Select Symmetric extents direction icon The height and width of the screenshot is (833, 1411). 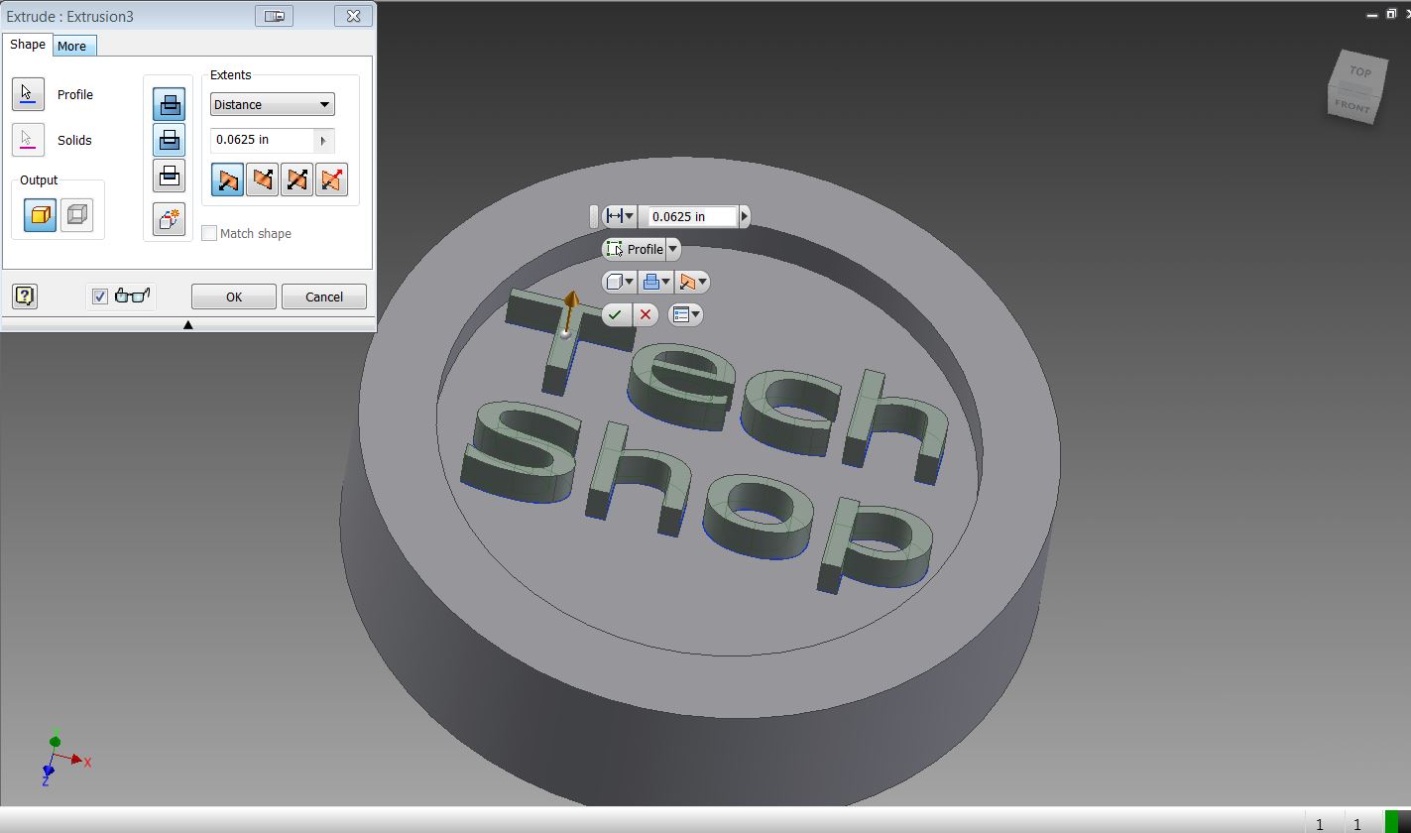coord(296,179)
